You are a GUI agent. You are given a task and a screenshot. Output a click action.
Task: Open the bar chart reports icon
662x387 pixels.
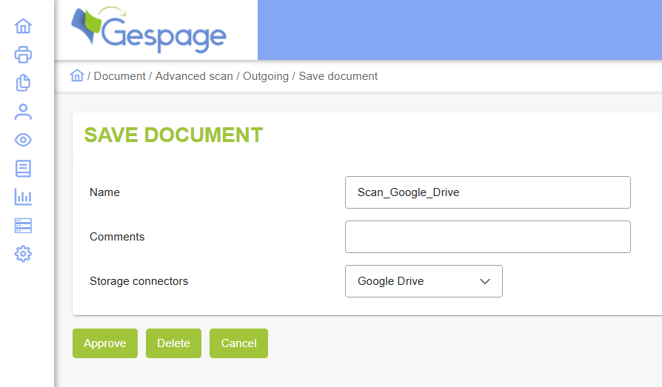point(23,197)
